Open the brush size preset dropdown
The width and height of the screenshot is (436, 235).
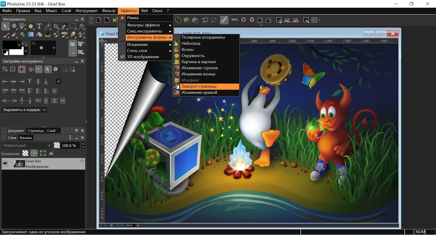[54, 48]
